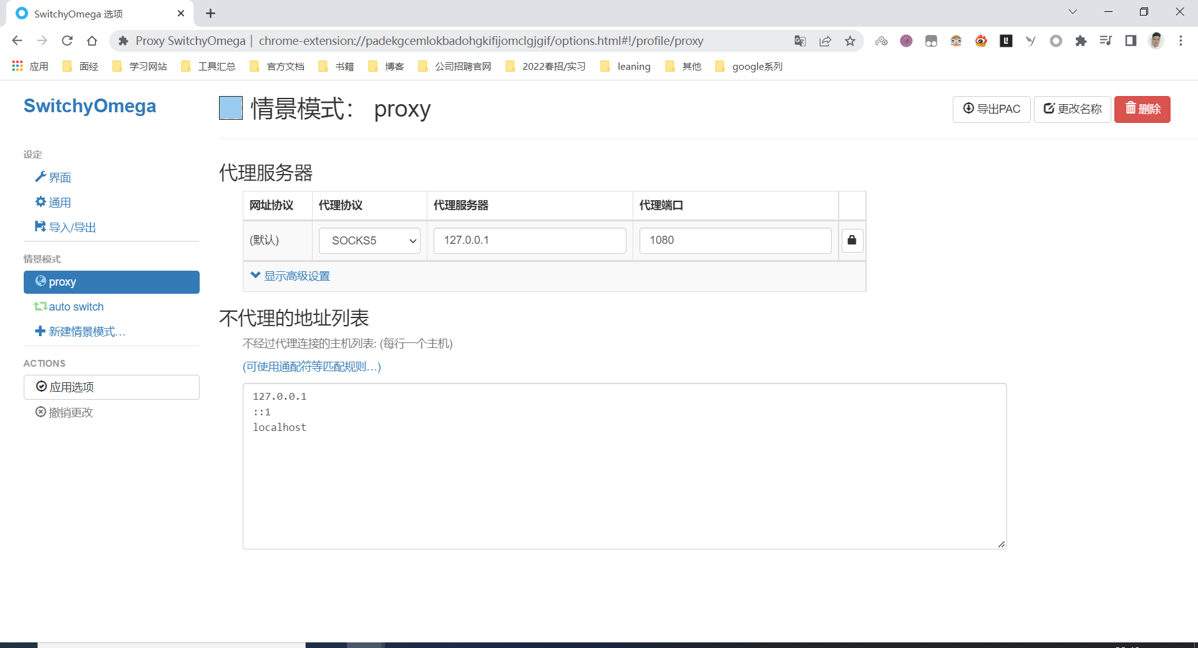Open the 面经 bookmark folder
Image resolution: width=1198 pixels, height=648 pixels.
80,66
